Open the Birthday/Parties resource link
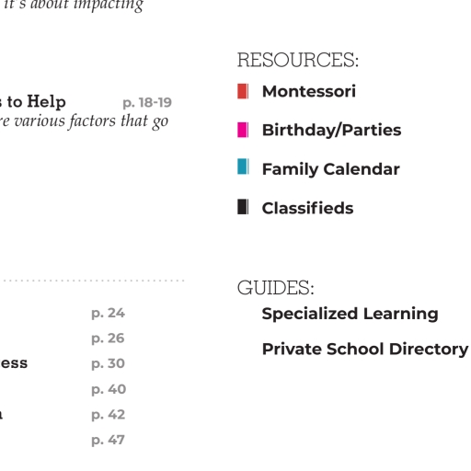This screenshot has width=471, height=471. (331, 130)
